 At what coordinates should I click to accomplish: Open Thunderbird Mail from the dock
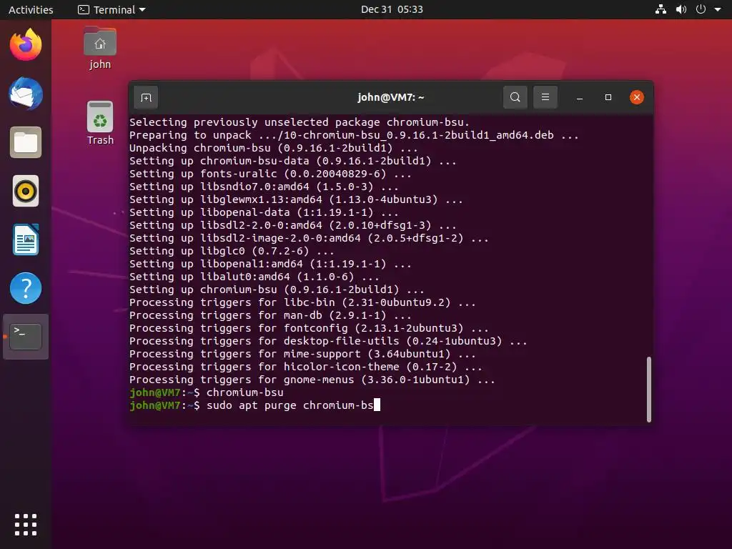(x=26, y=94)
